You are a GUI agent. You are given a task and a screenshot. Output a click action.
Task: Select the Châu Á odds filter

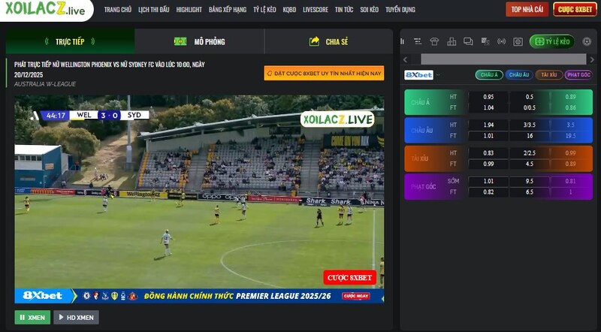tap(488, 74)
